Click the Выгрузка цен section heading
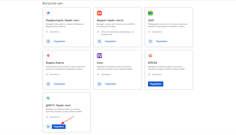The image size is (236, 135). coord(53,3)
